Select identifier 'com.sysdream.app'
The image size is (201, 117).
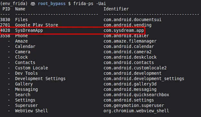click(124, 31)
